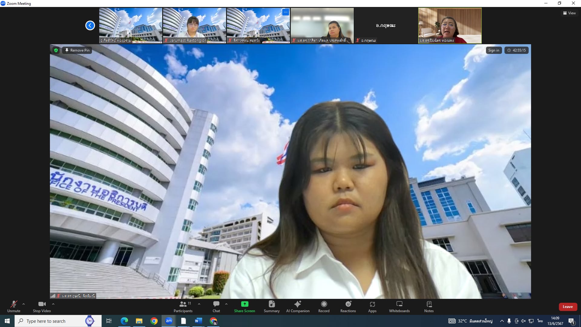
Task: Open Whiteboards
Action: (x=399, y=306)
